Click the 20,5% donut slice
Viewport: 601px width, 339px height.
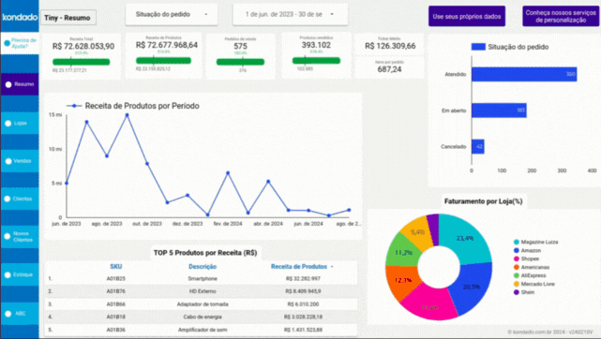coord(472,287)
